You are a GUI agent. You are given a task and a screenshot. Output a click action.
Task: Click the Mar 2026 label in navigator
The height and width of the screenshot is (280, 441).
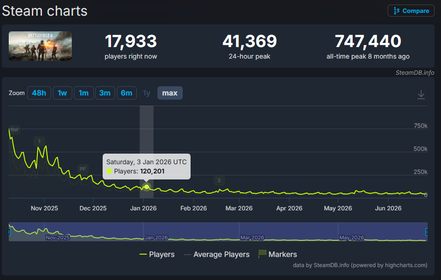[252, 238]
